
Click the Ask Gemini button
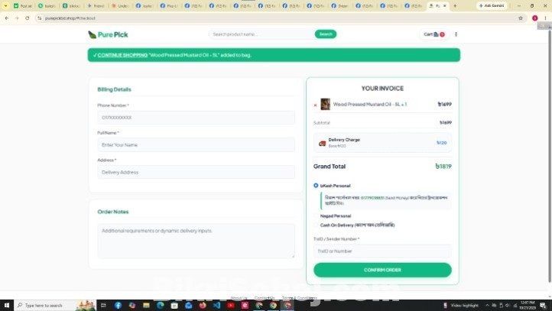pos(492,5)
